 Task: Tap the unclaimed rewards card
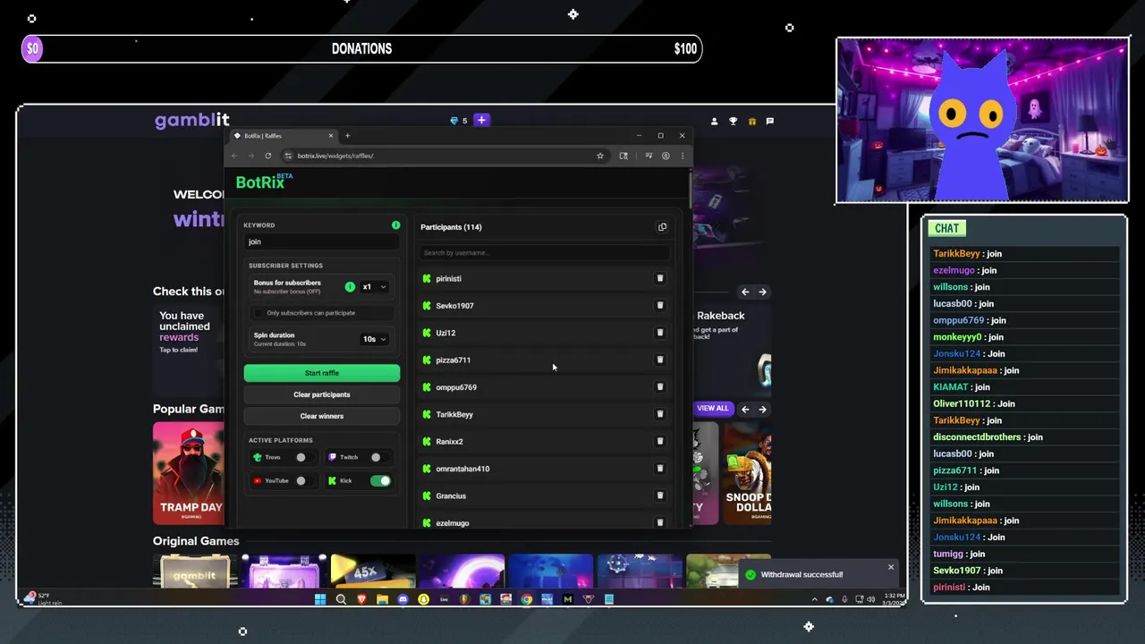click(189, 349)
